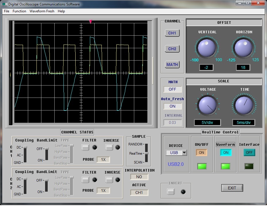Viewport: 267px width, 206px height.
Task: Click green LED under WaveForm control
Action: [225, 166]
